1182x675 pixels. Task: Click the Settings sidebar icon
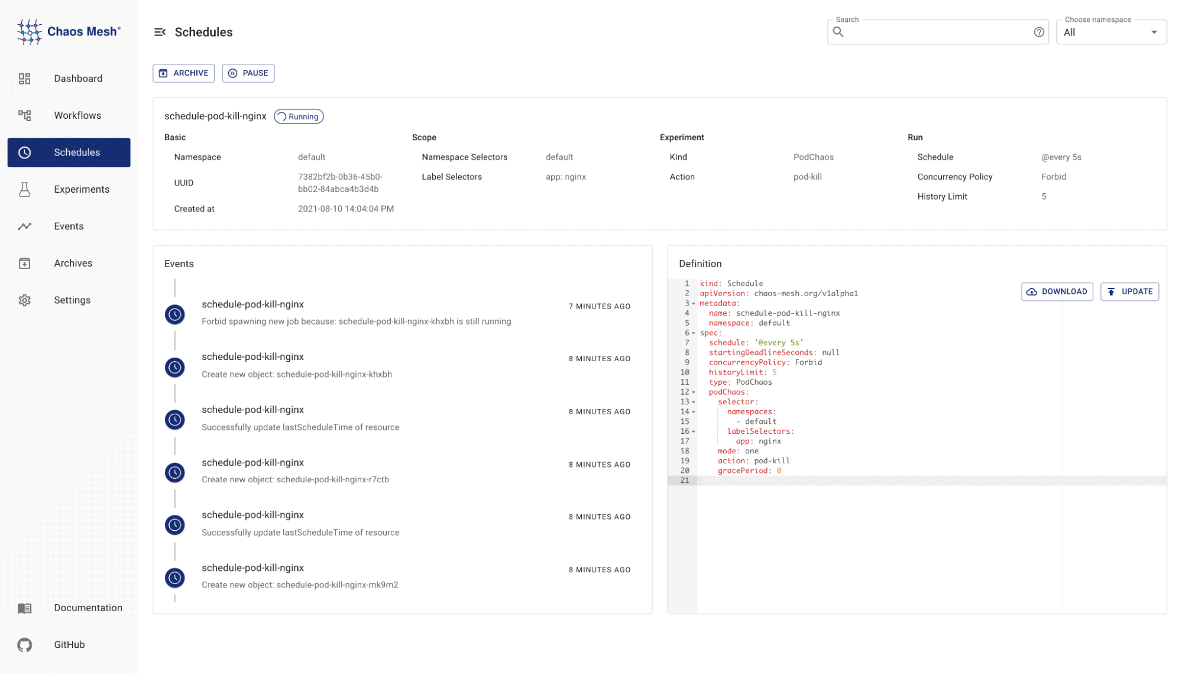pos(25,300)
